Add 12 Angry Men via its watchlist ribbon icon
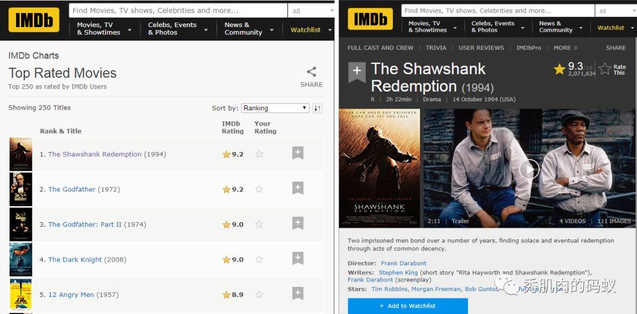This screenshot has height=314, width=637. coord(298,294)
